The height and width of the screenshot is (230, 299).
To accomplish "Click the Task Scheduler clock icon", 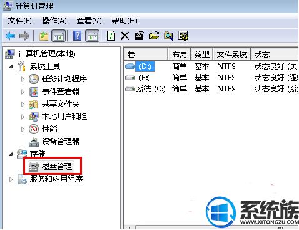I will 34,79.
